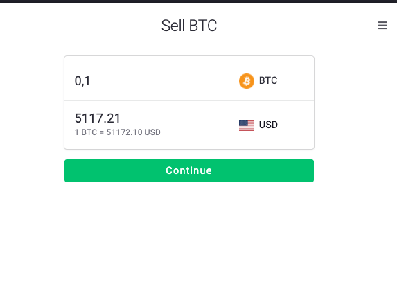Screen dimensions: 397x291
Task: Click the dark bar at the top
Action: tap(198, 1)
